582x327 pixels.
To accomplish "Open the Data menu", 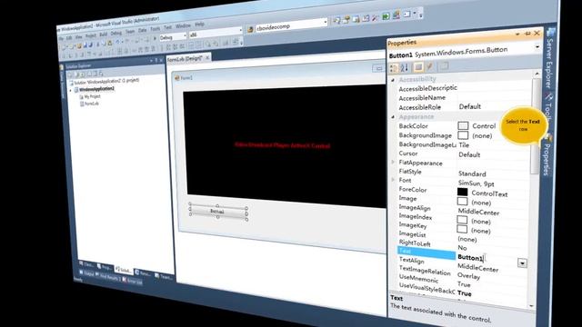I will (142, 30).
